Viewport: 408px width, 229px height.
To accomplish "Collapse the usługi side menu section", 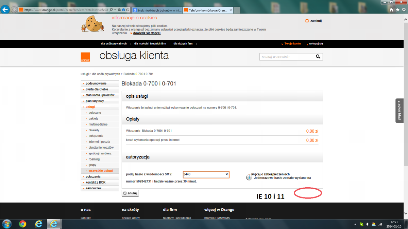I will click(x=100, y=107).
